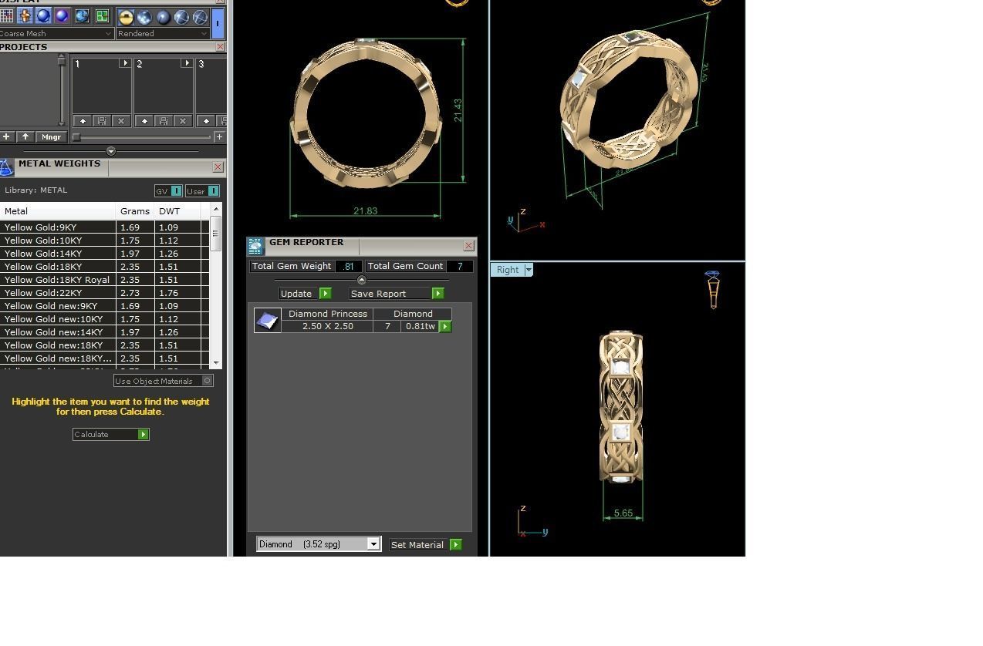Viewport: 983px width, 646px height.
Task: Click metal list scrollbar down arrow
Action: coord(216,363)
